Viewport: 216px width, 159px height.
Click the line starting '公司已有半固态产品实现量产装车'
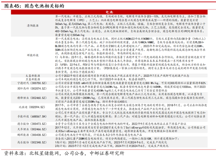[130, 113]
